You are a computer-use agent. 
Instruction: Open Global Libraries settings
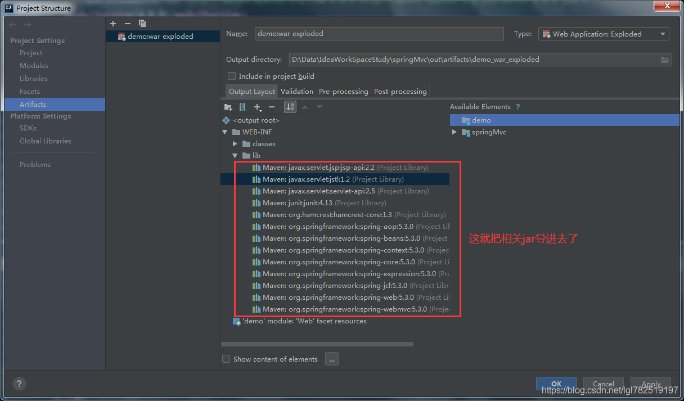click(46, 141)
